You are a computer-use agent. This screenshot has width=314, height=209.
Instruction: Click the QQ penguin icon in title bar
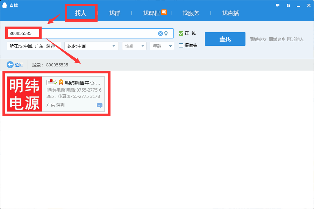pyautogui.click(x=5, y=5)
